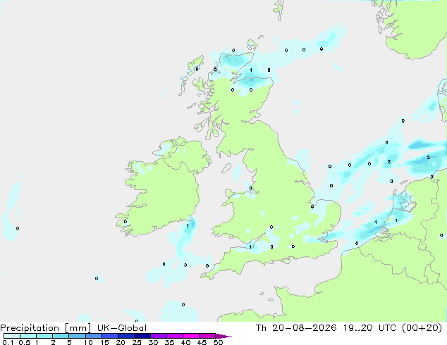Click the easternmost '2' over the North Sea
Viewport: 447px width, 345px height.
click(x=428, y=157)
